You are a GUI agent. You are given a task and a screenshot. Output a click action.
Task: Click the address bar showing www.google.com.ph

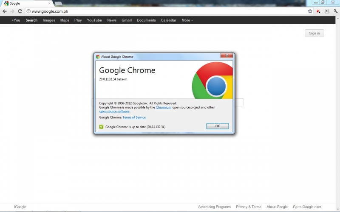pyautogui.click(x=166, y=11)
